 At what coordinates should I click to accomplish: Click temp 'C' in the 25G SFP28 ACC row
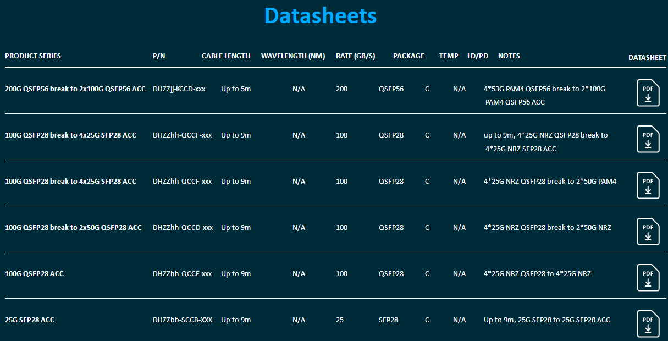point(427,320)
